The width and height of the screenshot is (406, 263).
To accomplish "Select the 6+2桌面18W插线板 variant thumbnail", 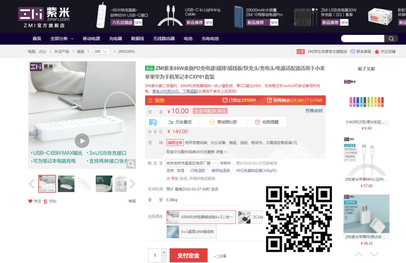I will (x=192, y=231).
